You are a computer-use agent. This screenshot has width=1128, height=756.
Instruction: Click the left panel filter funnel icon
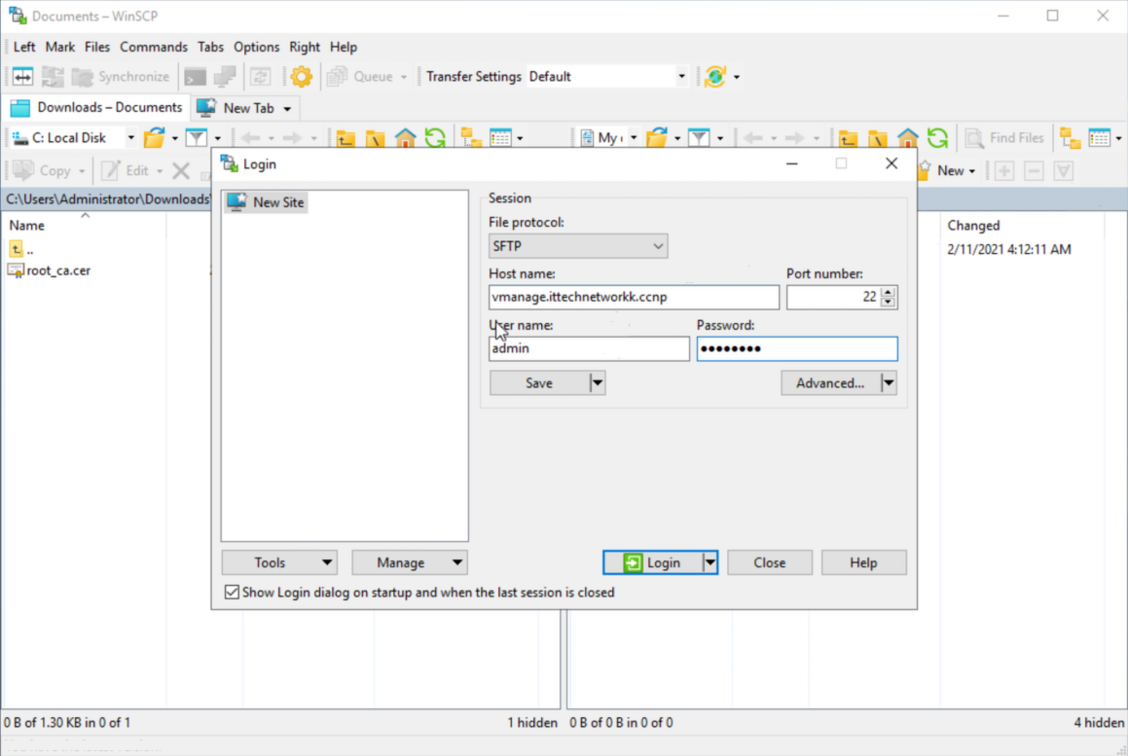(x=196, y=137)
